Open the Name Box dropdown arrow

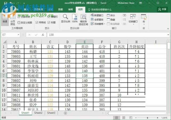18,35
